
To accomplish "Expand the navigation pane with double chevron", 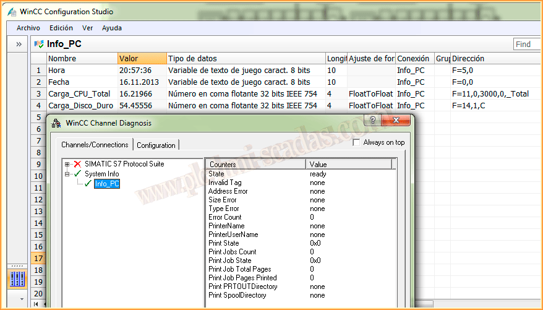I will tap(19, 44).
